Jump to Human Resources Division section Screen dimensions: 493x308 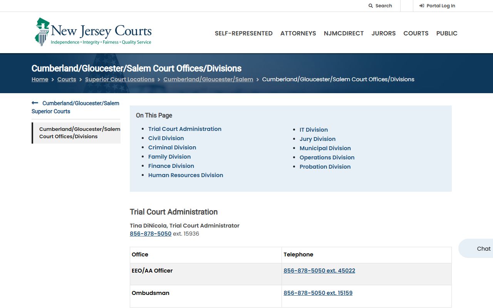coord(186,175)
